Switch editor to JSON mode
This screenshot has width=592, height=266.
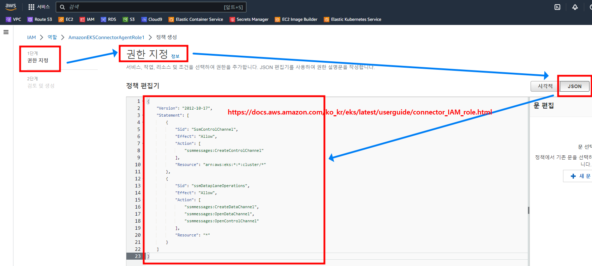[574, 86]
